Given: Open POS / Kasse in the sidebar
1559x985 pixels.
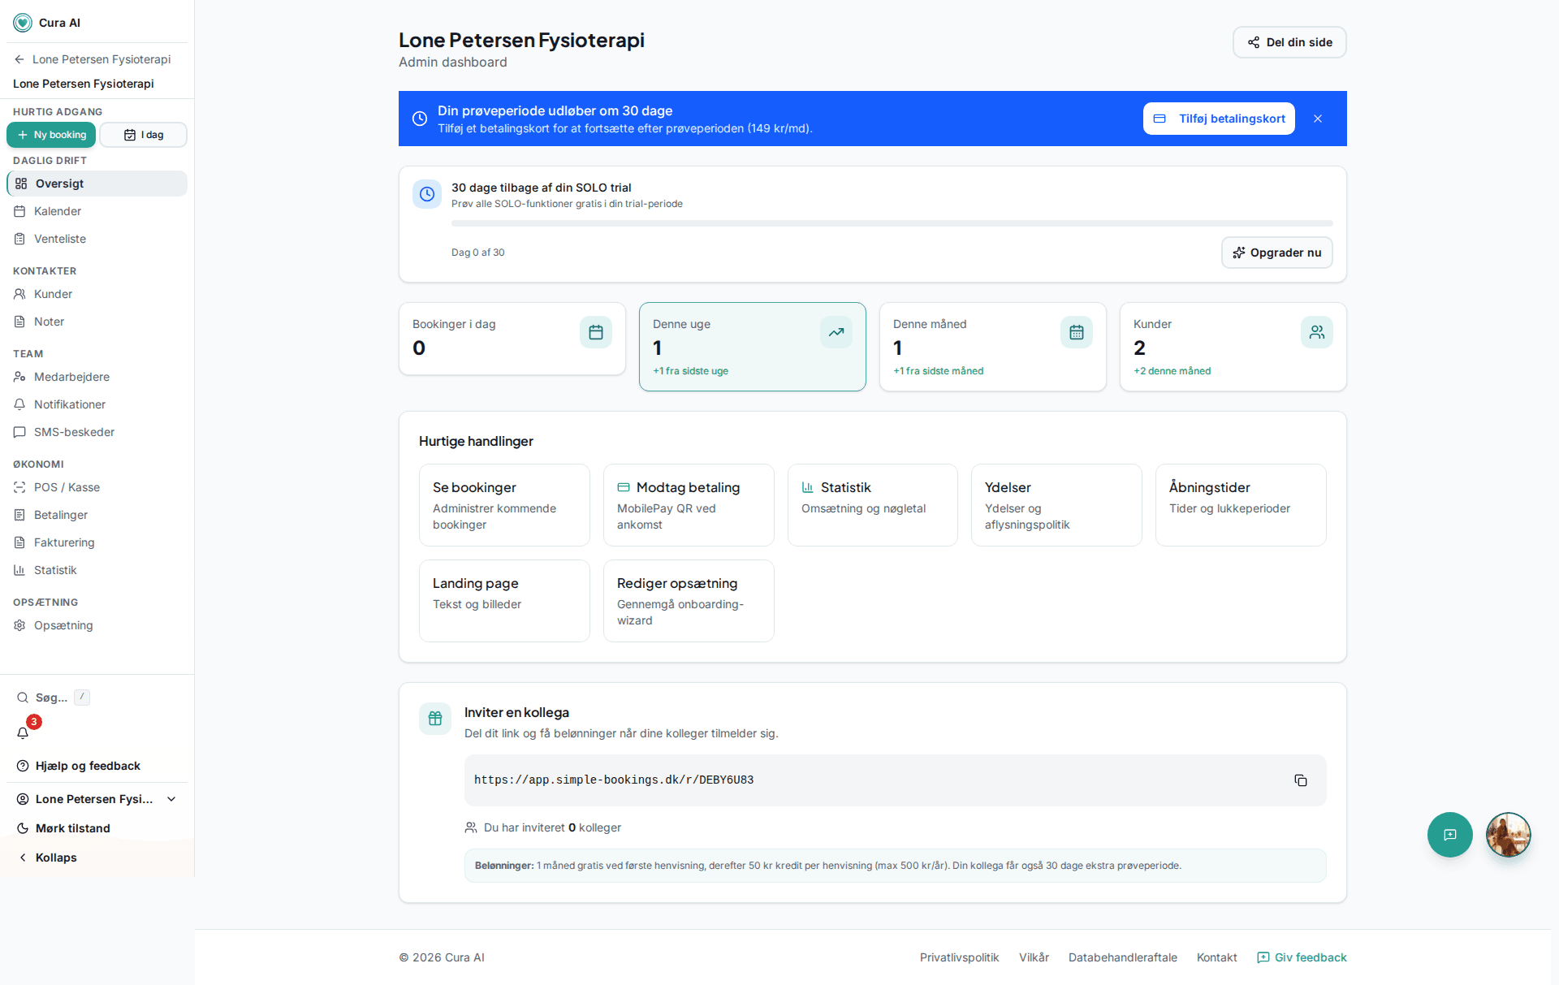Looking at the screenshot, I should click(97, 487).
